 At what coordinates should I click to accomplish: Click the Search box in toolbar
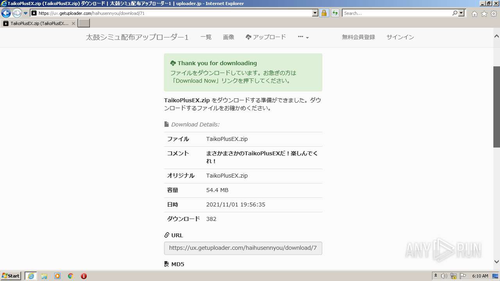397,13
